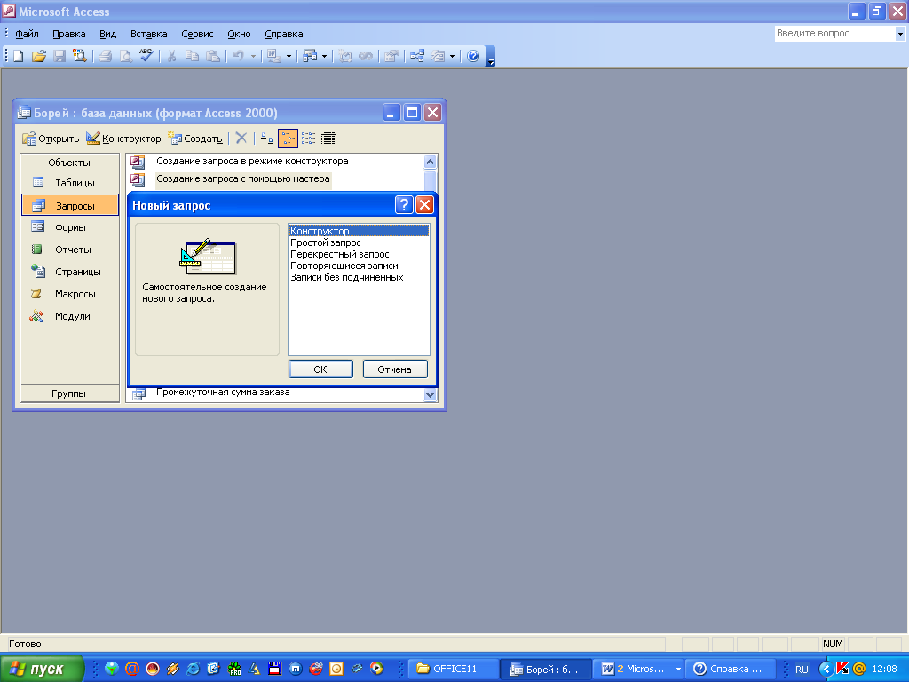Click Отмена in Новый запрос dialog

pos(395,369)
